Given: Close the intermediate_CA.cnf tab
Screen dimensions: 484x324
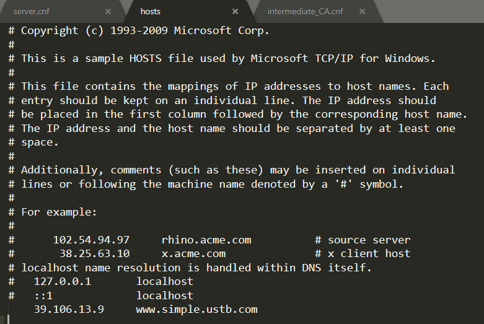Looking at the screenshot, I should [x=363, y=11].
